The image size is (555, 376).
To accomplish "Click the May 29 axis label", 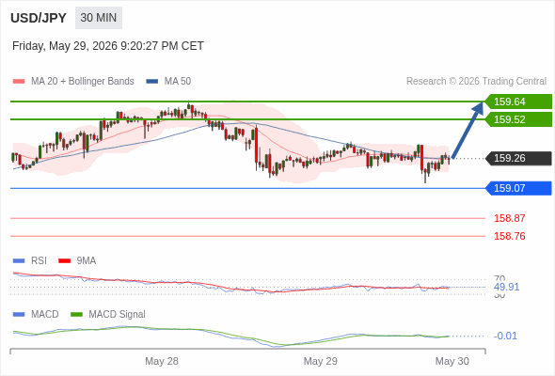I will 321,361.
